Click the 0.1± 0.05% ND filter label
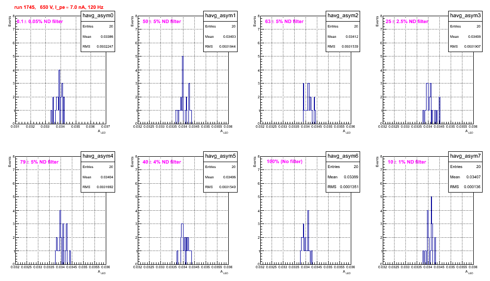Viewport: 490px width, 281px height. pos(40,22)
